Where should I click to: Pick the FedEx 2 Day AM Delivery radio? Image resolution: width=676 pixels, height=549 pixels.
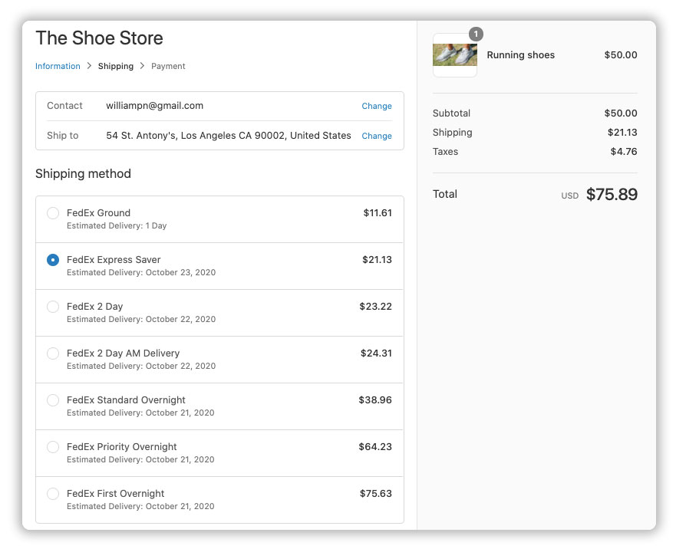click(x=53, y=353)
